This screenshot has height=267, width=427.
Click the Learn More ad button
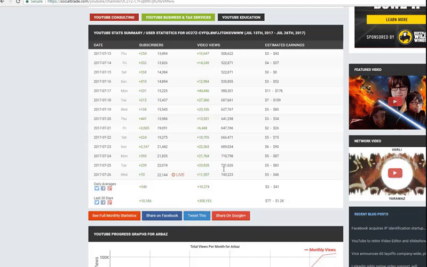click(397, 20)
